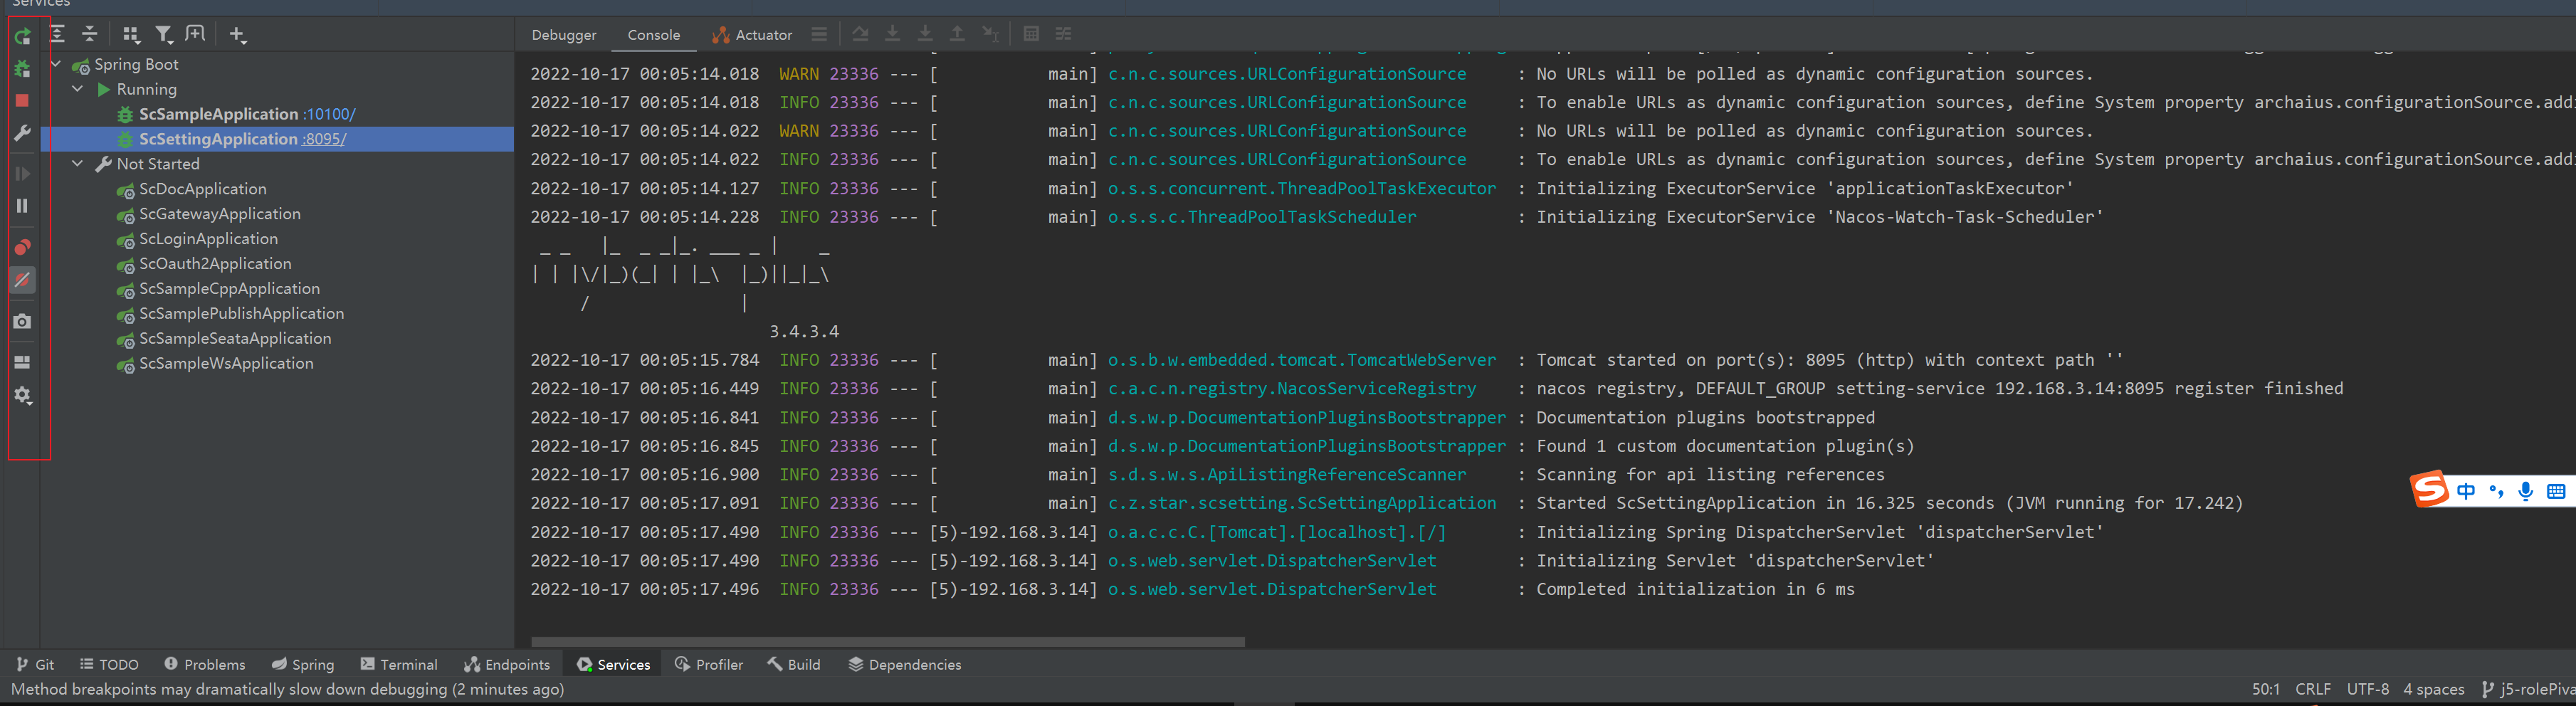
Task: Open the Add Service plus dropdown
Action: pyautogui.click(x=237, y=34)
